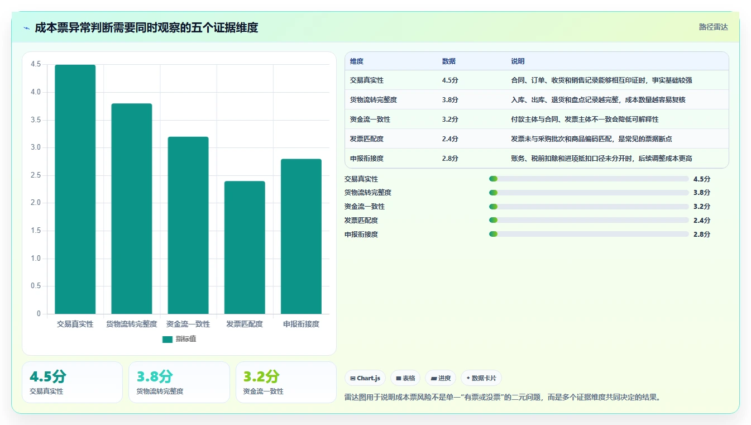Click the 数据卡片 tag button
The image size is (751, 425).
pos(481,378)
